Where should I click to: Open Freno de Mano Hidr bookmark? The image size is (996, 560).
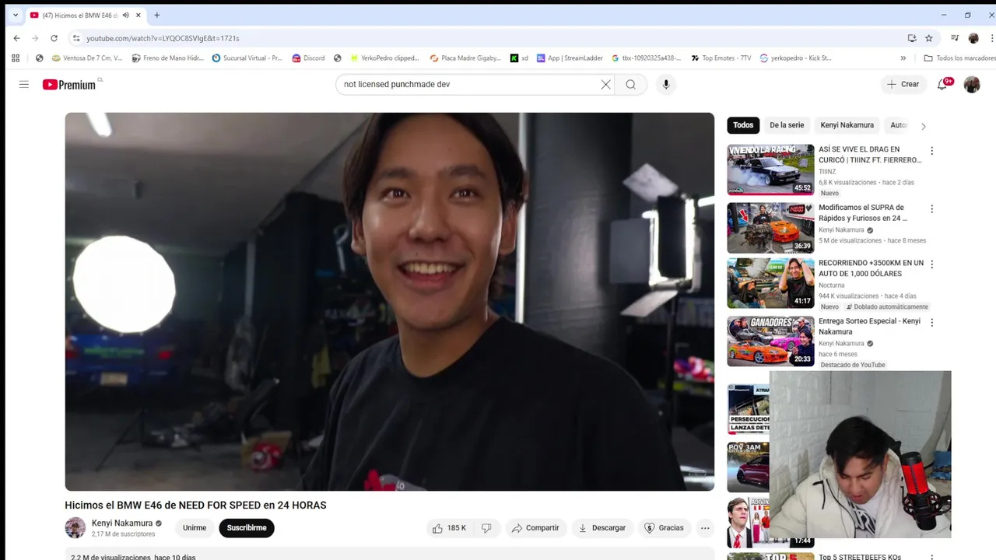pos(168,58)
